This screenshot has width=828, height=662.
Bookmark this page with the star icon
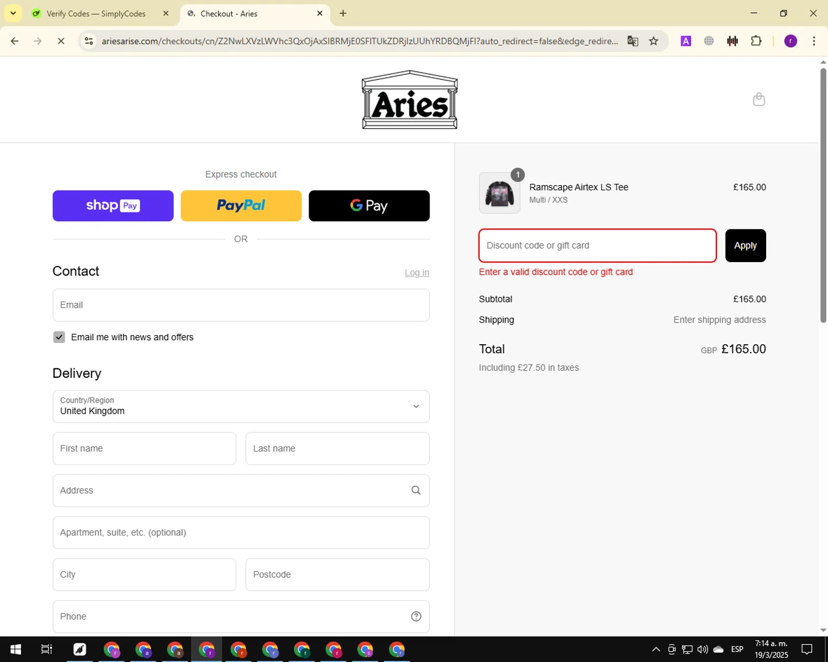pos(654,41)
